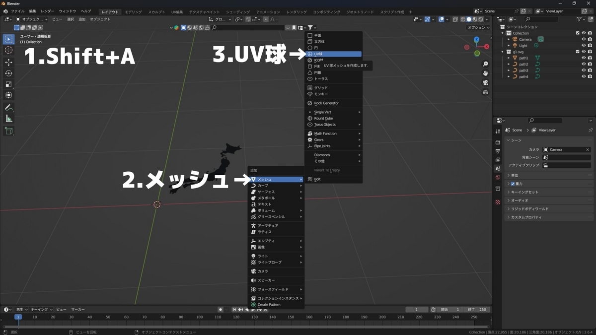The width and height of the screenshot is (596, 335).
Task: Click the 終了 end frame field
Action: click(478, 309)
